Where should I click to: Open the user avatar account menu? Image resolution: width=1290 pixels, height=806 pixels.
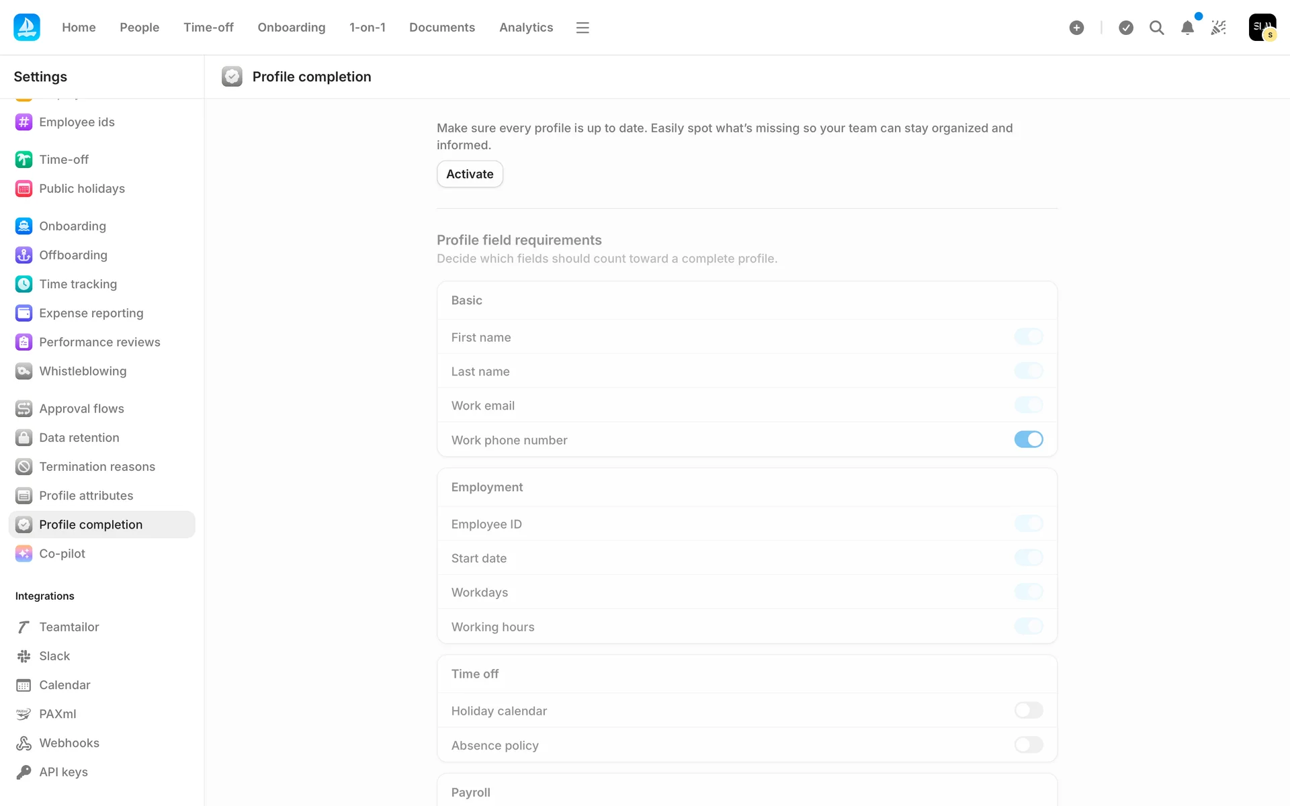click(1262, 28)
